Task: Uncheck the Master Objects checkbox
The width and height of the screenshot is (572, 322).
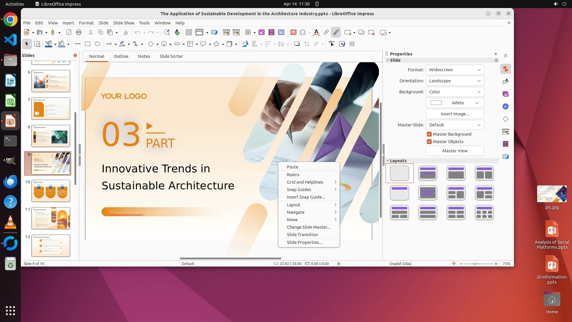Action: click(x=429, y=142)
